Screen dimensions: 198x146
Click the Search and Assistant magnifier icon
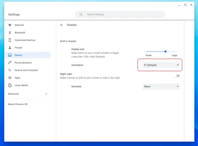(x=10, y=70)
